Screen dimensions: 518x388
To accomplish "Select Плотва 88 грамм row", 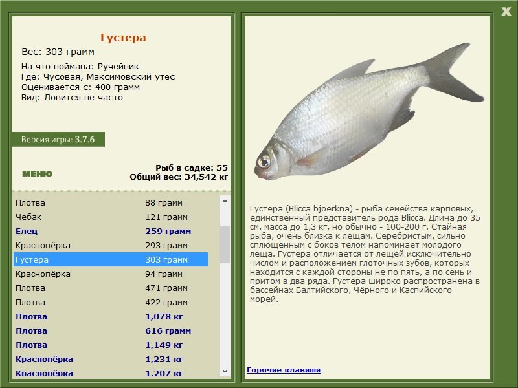I will coord(111,202).
